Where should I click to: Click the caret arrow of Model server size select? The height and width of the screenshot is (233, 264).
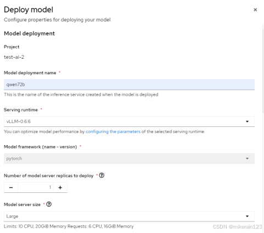point(247,216)
